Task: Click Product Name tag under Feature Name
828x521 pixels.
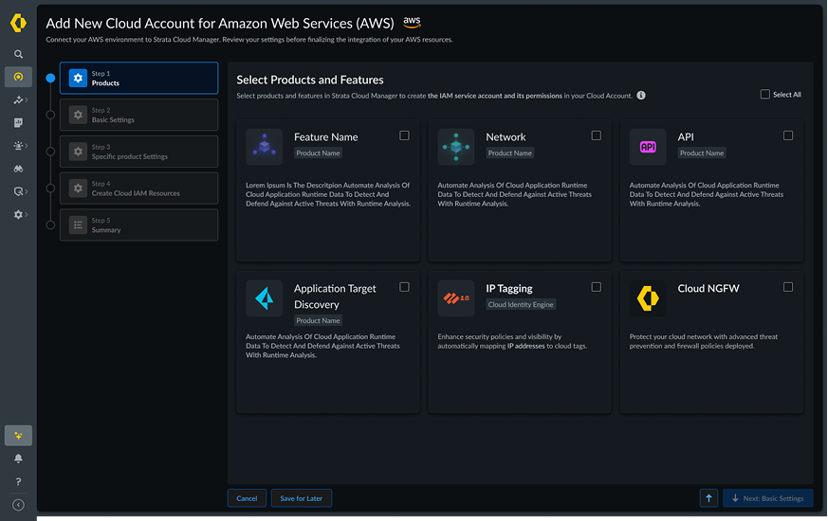Action: coord(318,153)
